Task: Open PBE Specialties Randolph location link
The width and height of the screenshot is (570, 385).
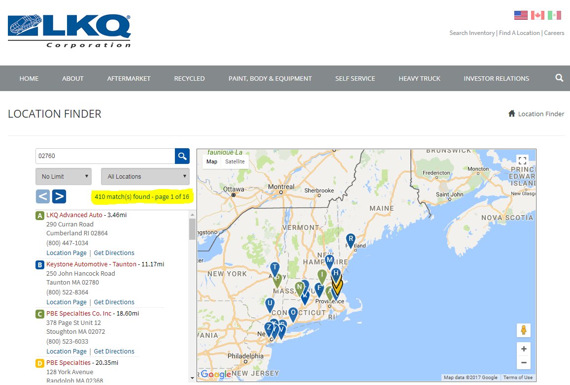Action: tap(68, 362)
